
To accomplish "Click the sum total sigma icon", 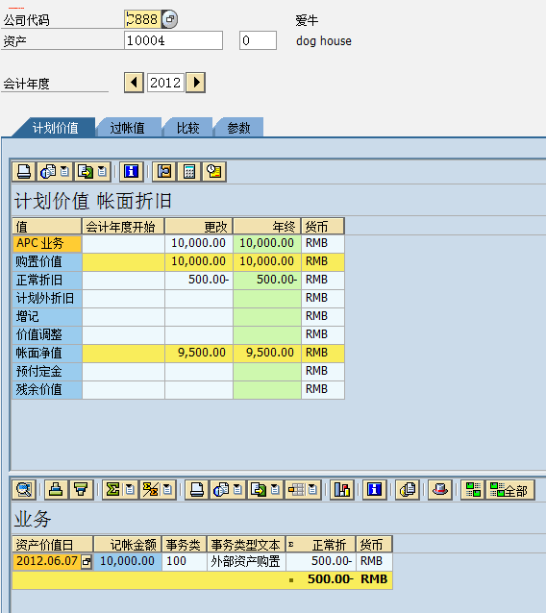I will click(x=112, y=489).
